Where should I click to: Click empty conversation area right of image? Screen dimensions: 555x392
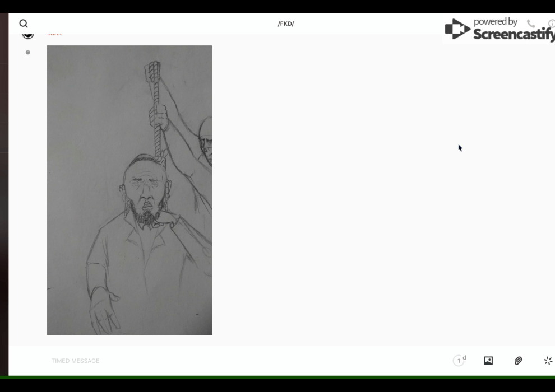point(364,224)
